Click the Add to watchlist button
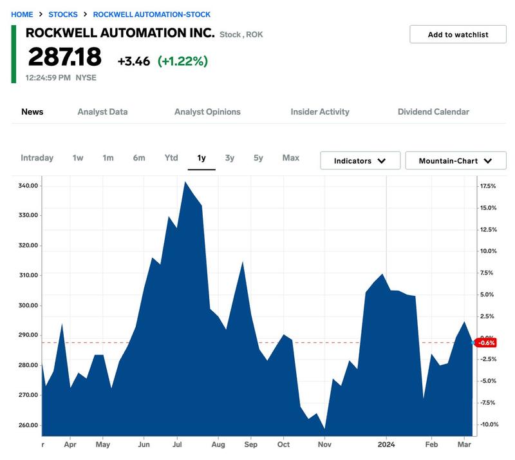The width and height of the screenshot is (515, 460). pyautogui.click(x=458, y=35)
